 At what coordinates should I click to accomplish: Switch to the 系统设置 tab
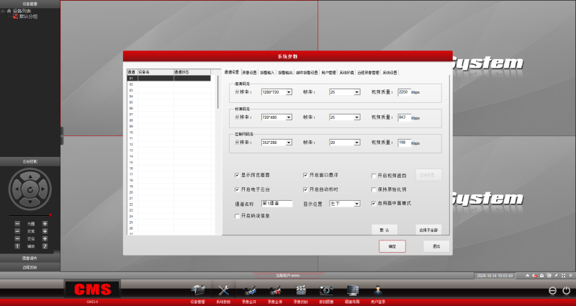[390, 73]
